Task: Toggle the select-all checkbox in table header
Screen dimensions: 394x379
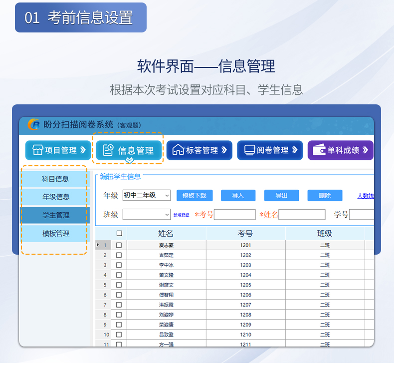Action: (x=119, y=233)
